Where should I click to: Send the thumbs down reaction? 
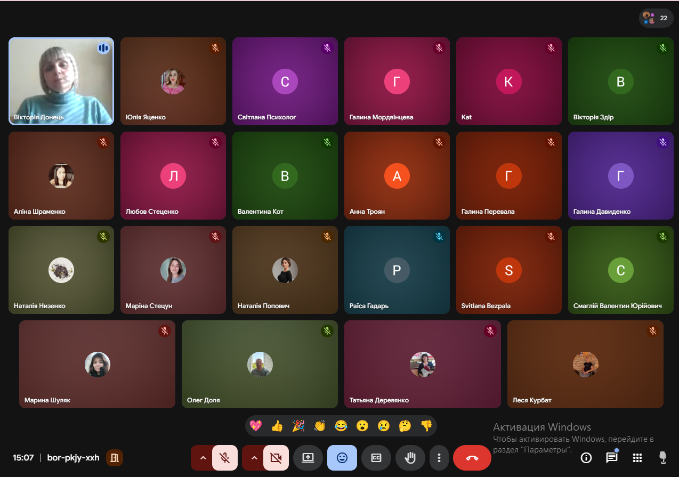[x=426, y=426]
